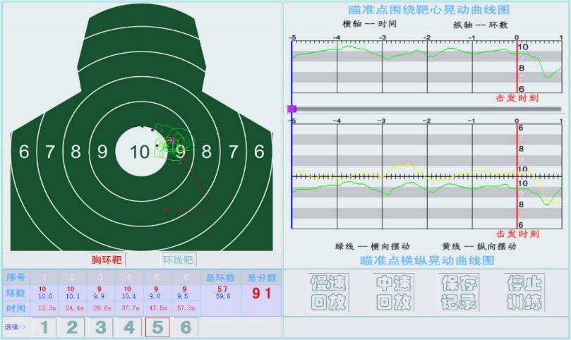The height and width of the screenshot is (340, 571).
Task: Select shot number 1 button
Action: point(44,327)
